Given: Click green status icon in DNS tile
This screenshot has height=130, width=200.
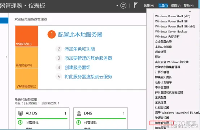Looking at the screenshot, I should click(x=79, y=122).
